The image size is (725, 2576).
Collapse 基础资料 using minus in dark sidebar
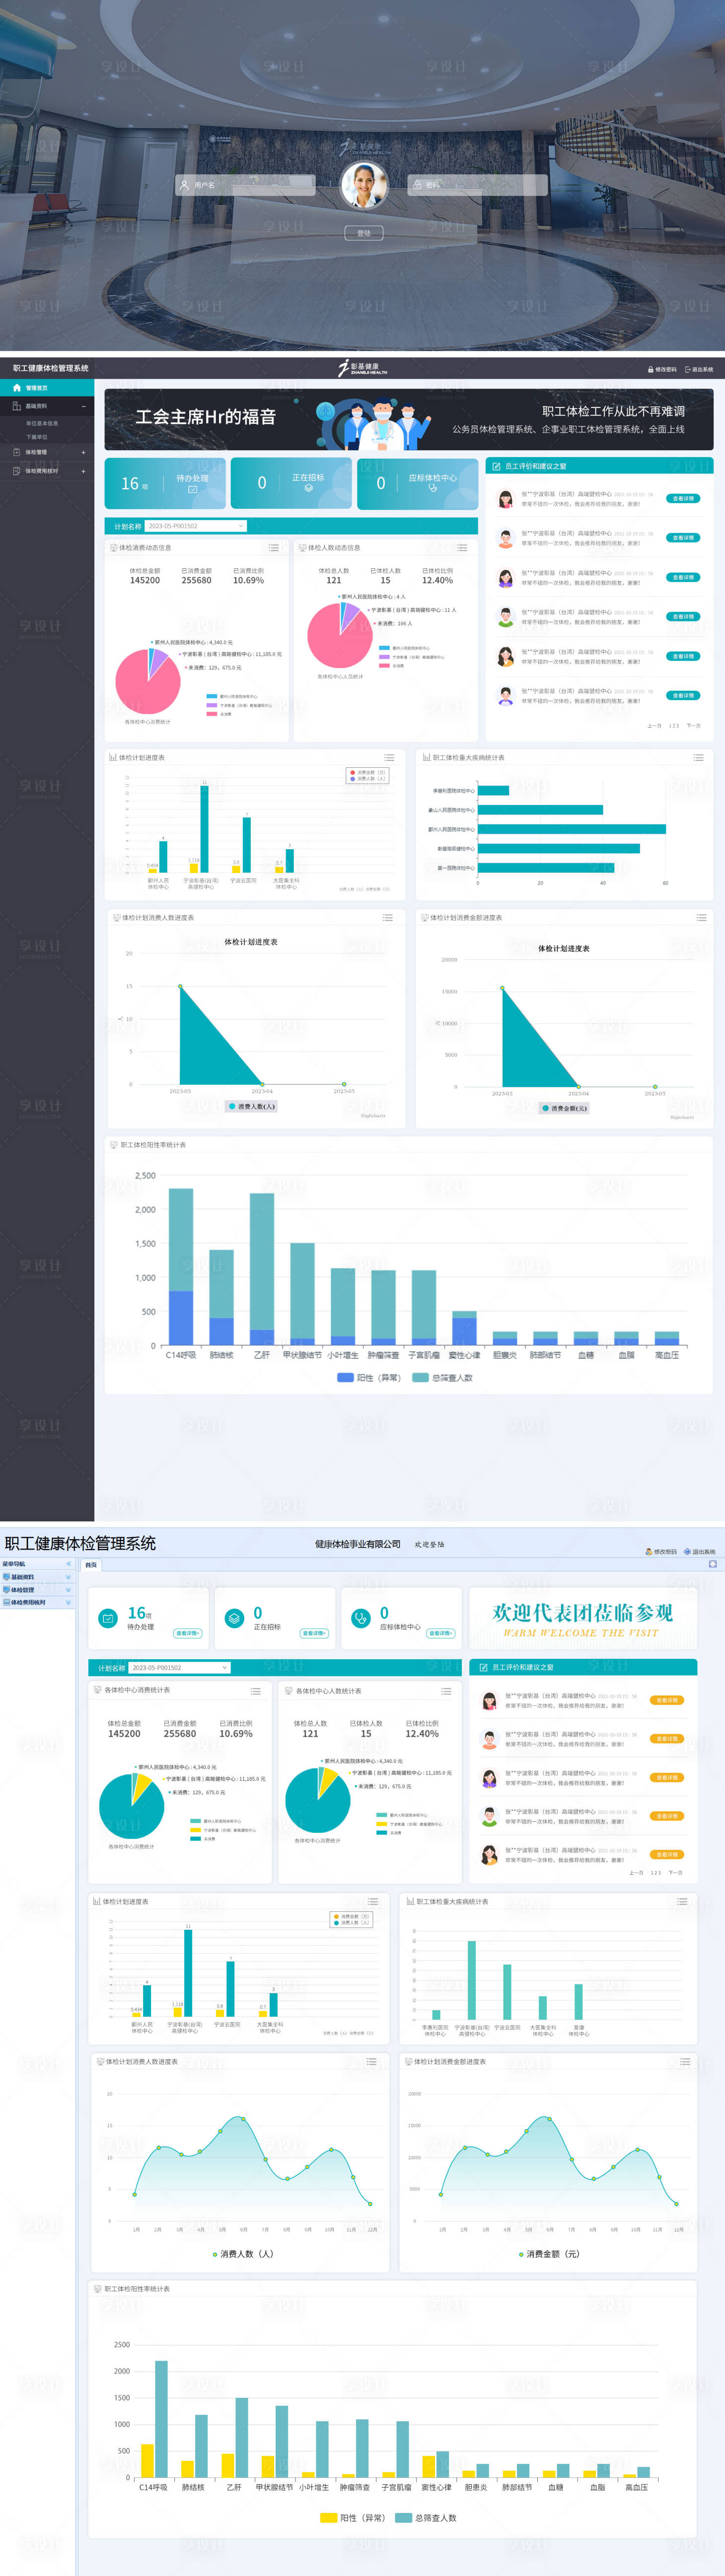pyautogui.click(x=83, y=406)
